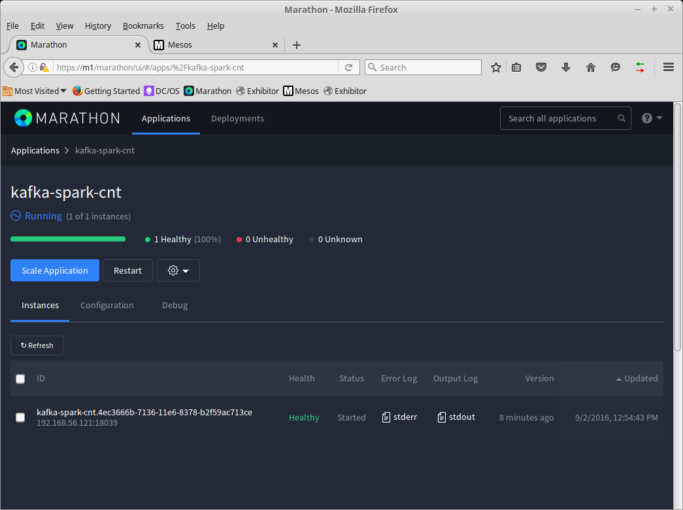Open Mesos bookmark in bookmarks toolbar
Screen dimensions: 683x510
click(301, 91)
